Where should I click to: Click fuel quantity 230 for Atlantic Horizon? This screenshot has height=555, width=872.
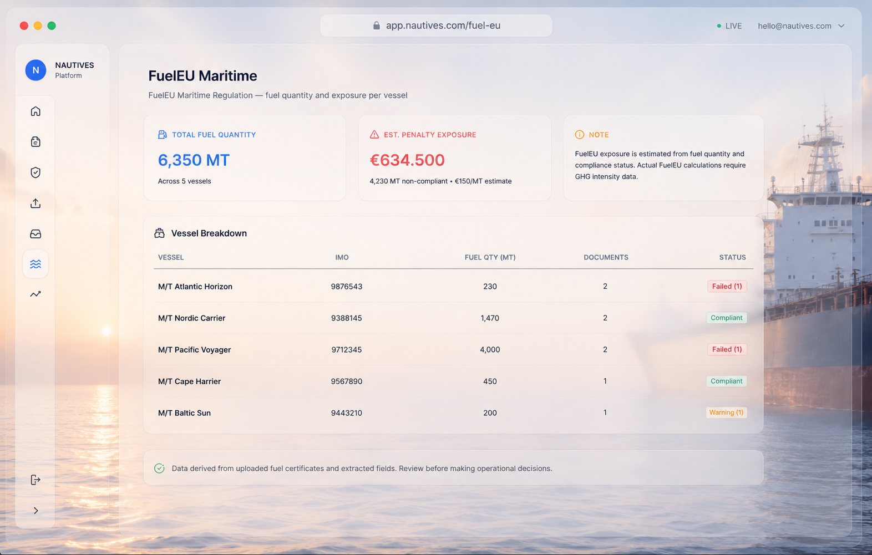point(490,287)
